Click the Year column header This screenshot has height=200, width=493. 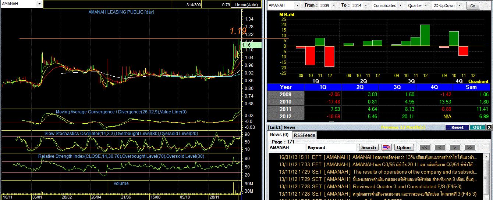(286, 87)
